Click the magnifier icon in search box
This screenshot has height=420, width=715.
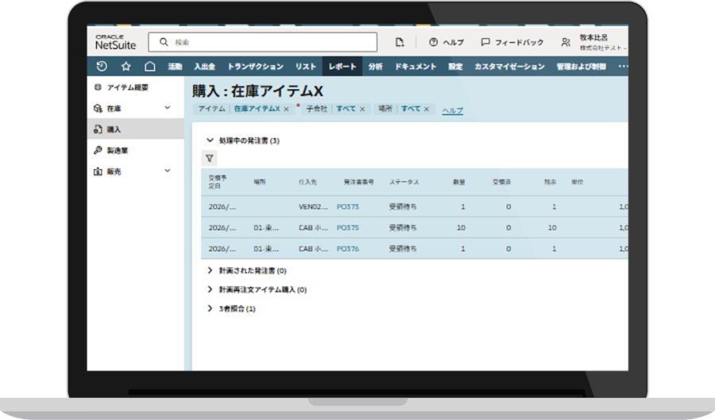pyautogui.click(x=164, y=42)
